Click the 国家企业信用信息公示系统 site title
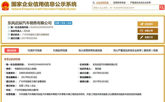165x102 pixels. [x=44, y=4]
